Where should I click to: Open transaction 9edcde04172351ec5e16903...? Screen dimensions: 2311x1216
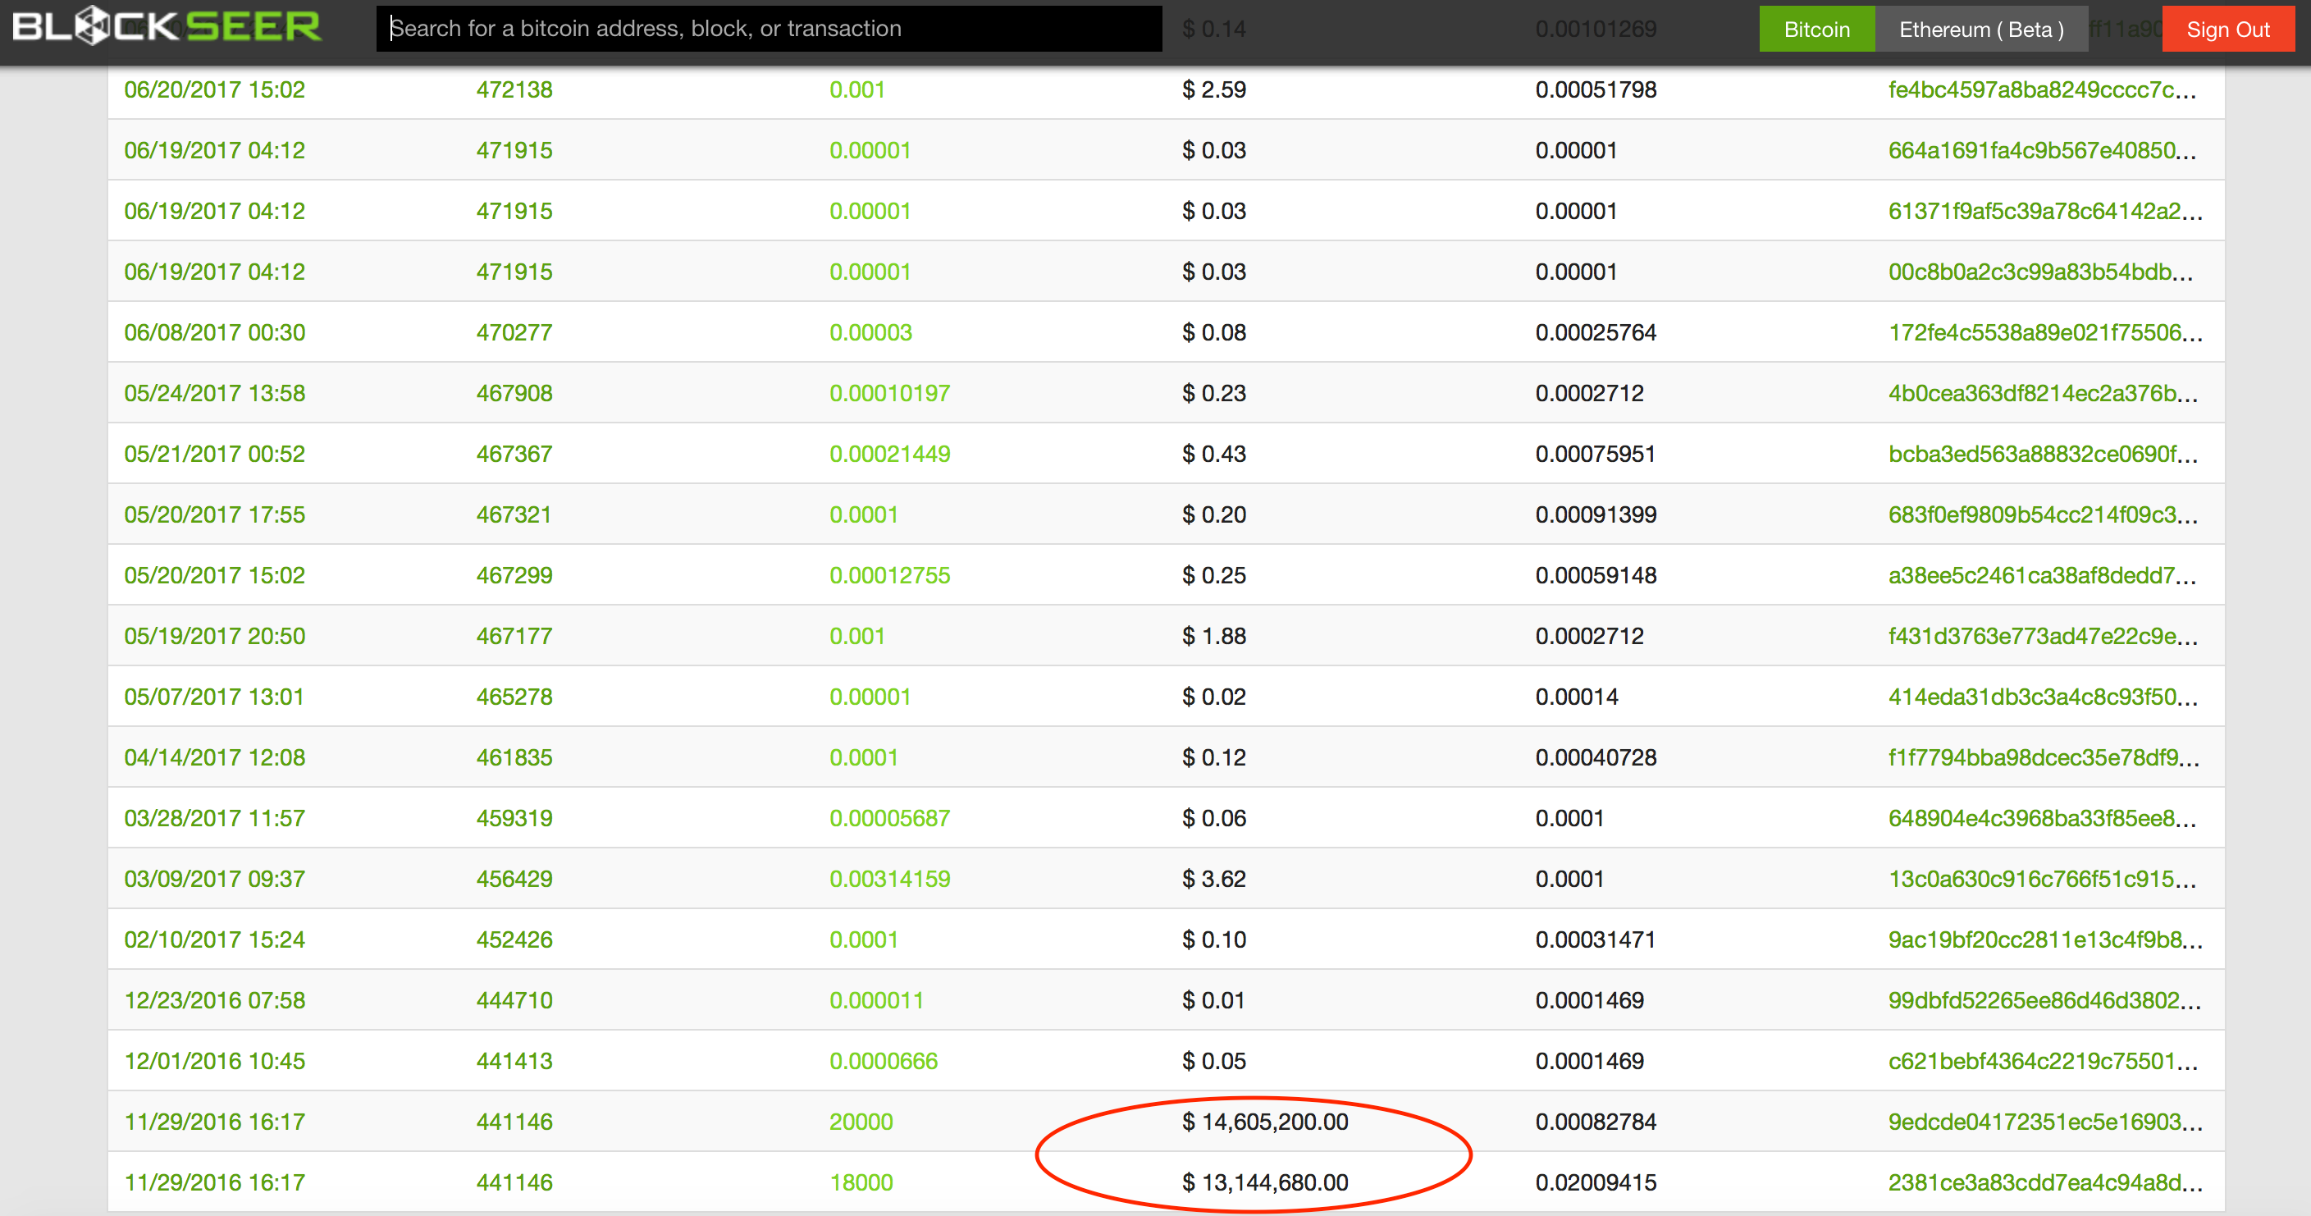pos(2045,1122)
